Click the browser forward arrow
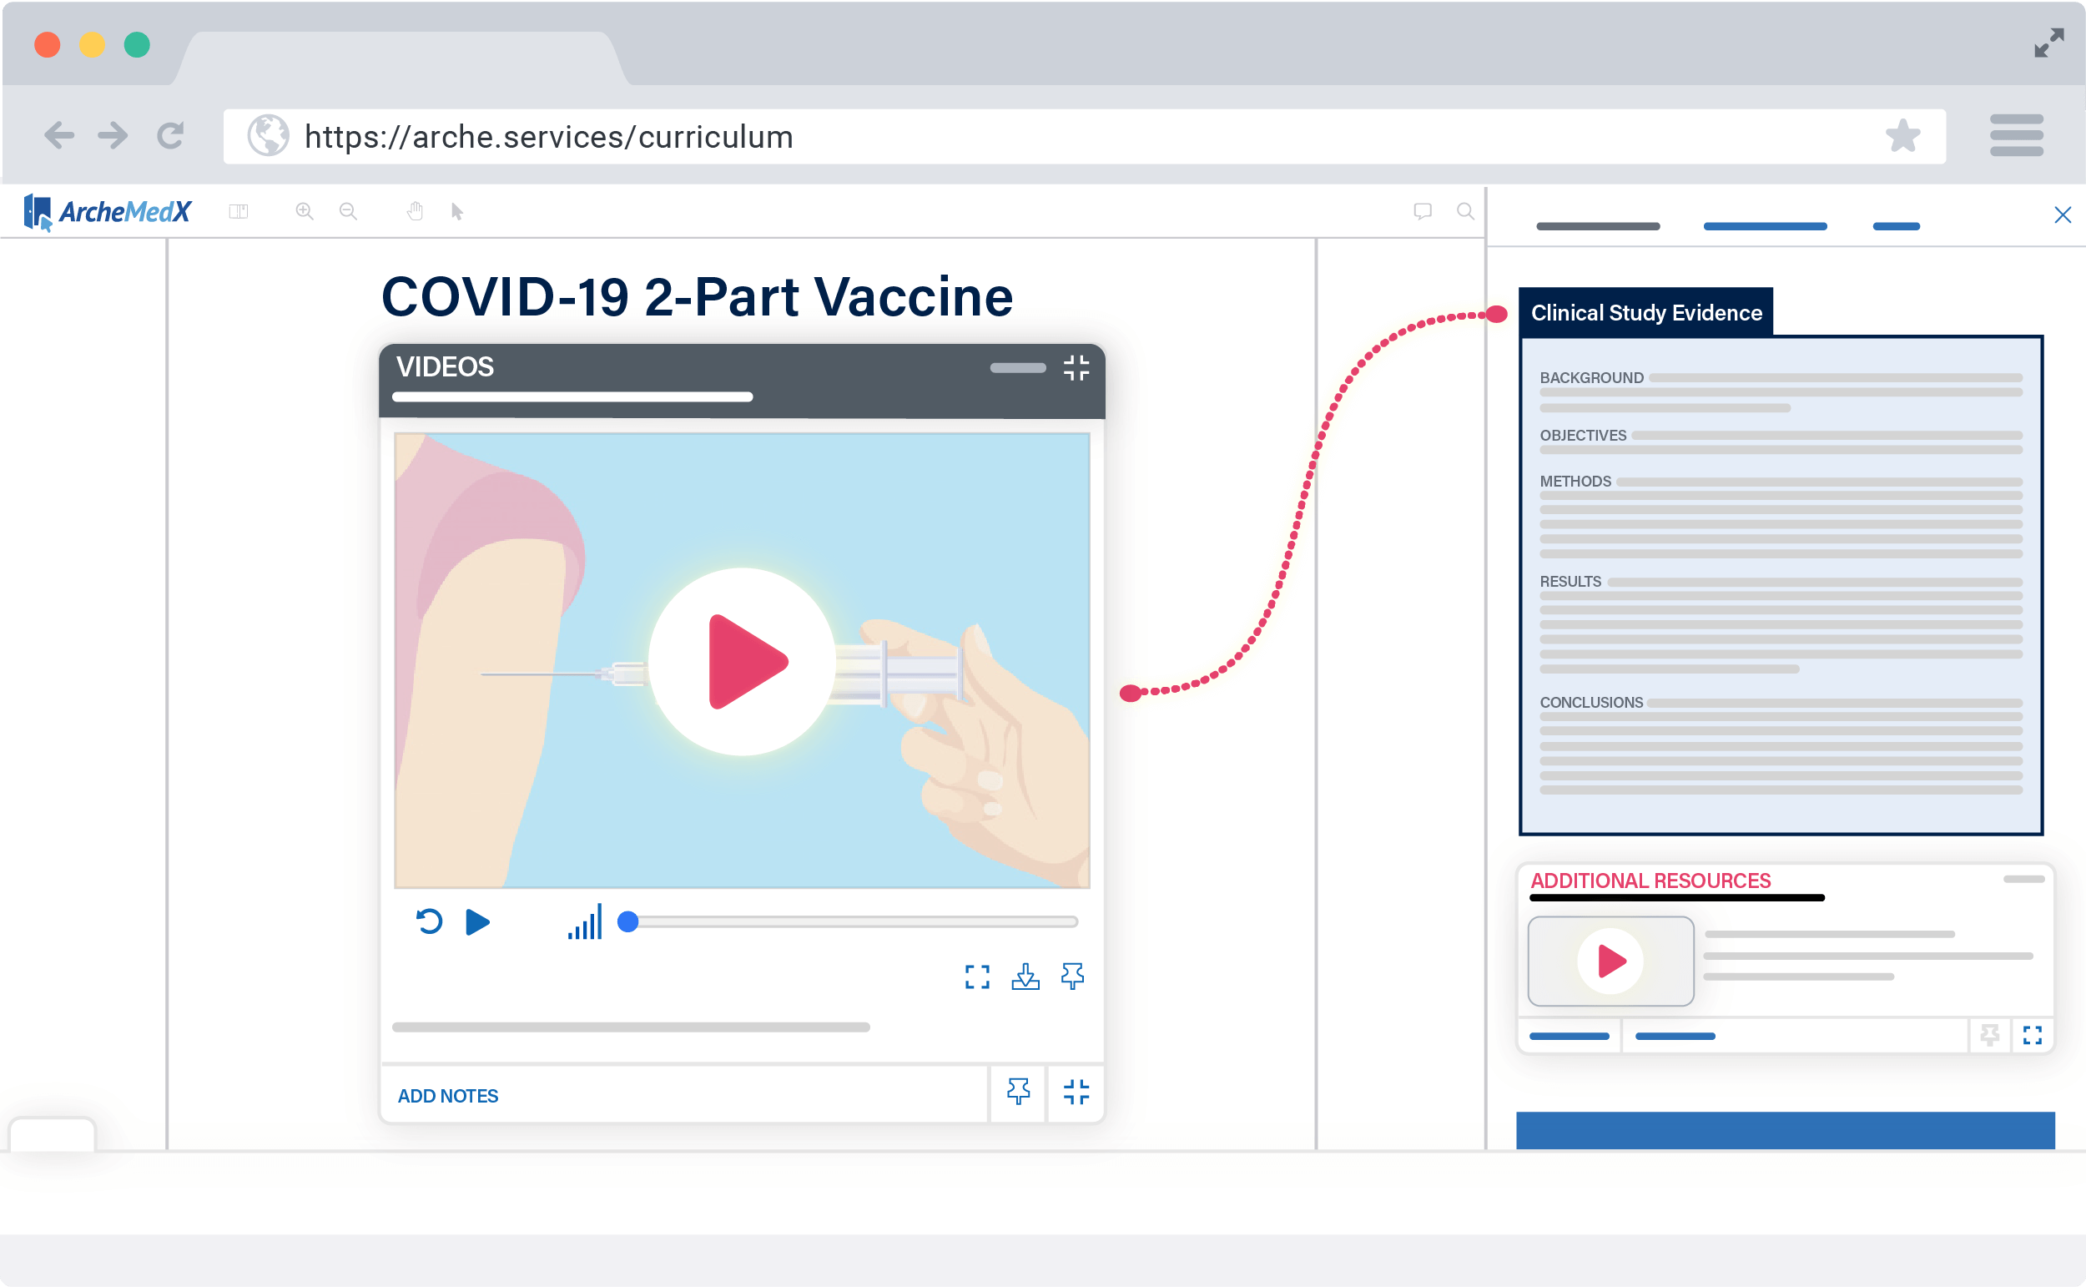Screen dimensions: 2086x1287 click(x=113, y=135)
